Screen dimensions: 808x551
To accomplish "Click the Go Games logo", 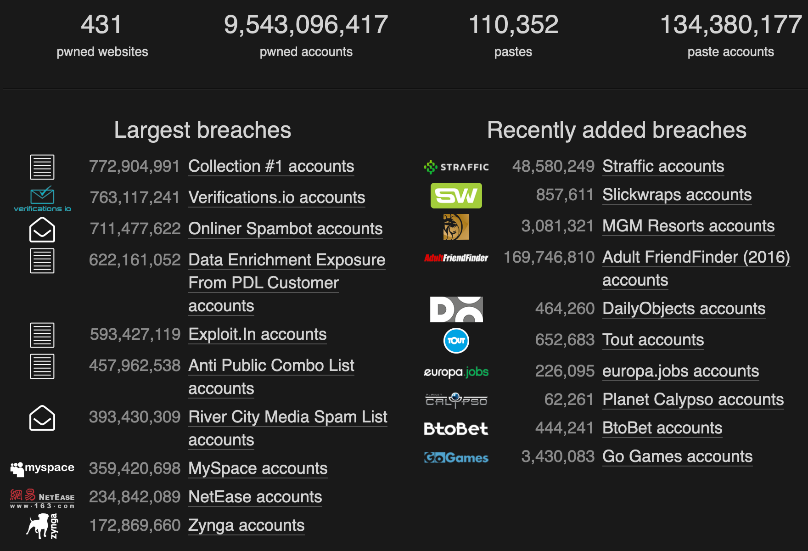I will tap(456, 457).
